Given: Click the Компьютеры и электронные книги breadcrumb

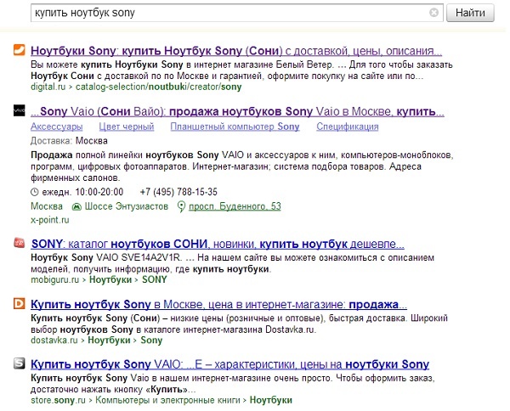Looking at the screenshot, I should click(167, 400).
